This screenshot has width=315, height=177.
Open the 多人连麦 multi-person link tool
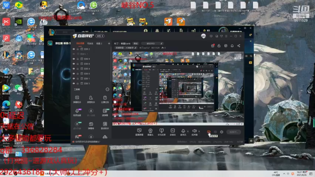[91, 112]
